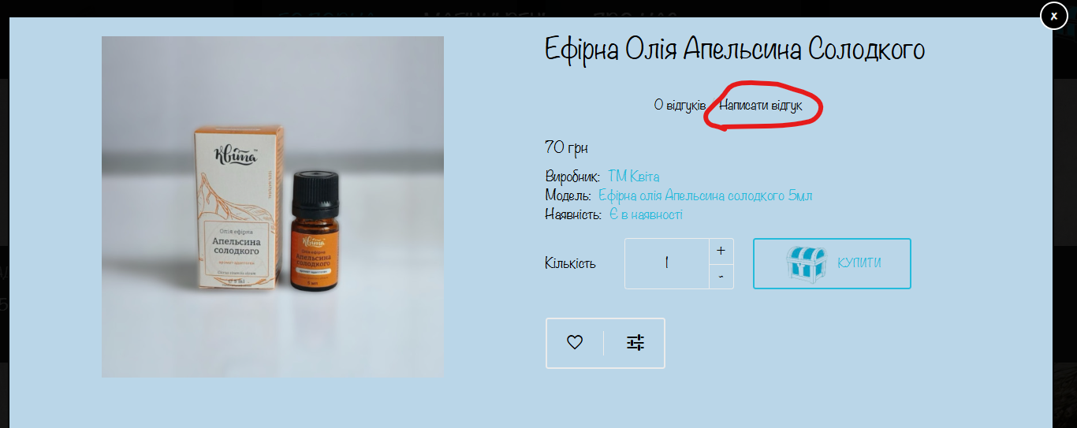The width and height of the screenshot is (1077, 428).
Task: Decrease quantity with the minus button
Action: (721, 277)
